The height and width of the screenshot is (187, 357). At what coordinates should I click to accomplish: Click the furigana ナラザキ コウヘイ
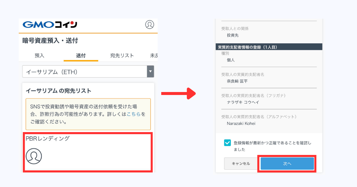(243, 102)
